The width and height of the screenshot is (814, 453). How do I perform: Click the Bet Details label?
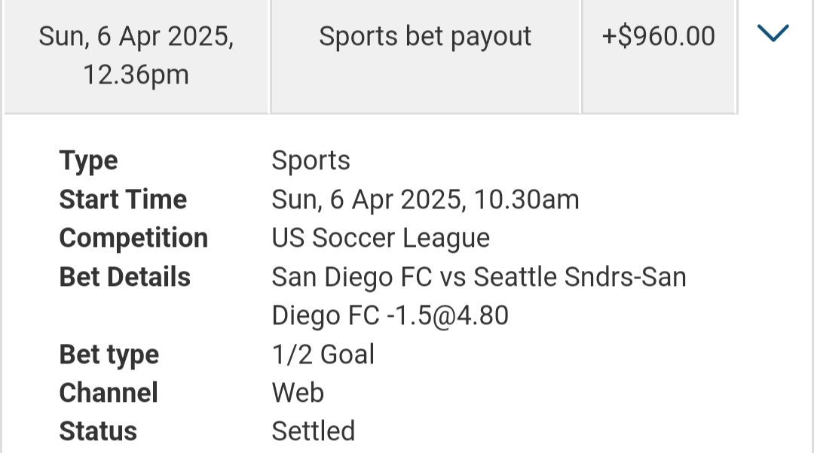[125, 277]
